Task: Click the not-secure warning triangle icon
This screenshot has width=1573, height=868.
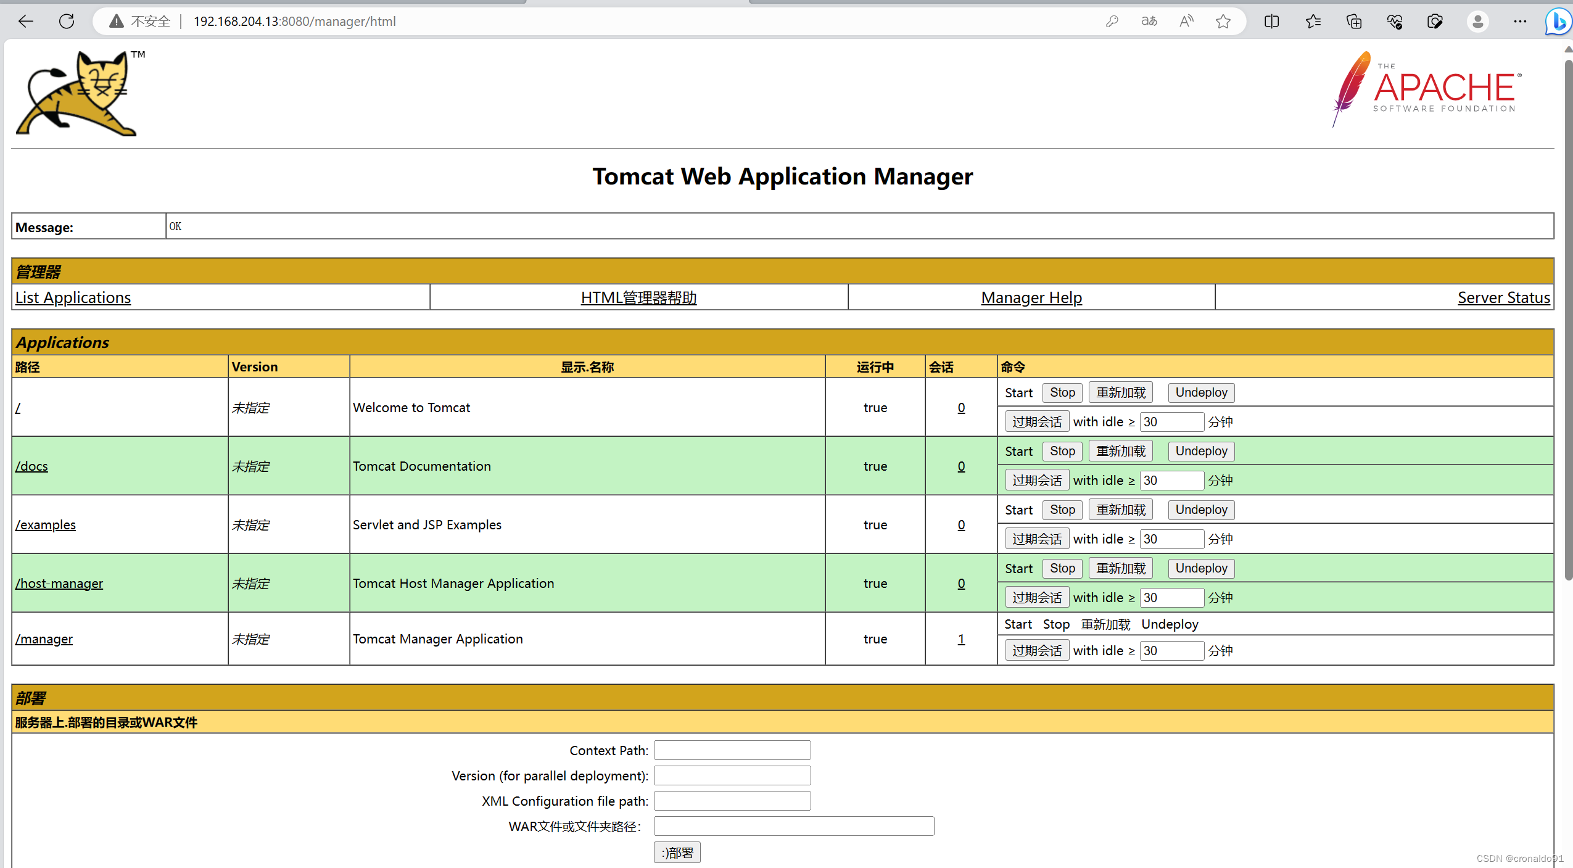Action: pos(116,22)
